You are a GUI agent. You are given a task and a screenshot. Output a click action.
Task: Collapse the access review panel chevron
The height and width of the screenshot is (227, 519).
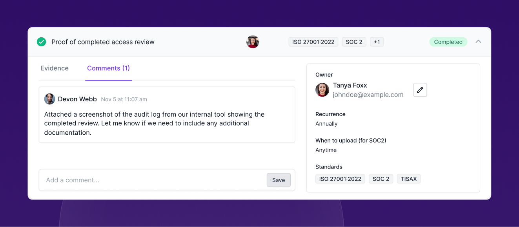pyautogui.click(x=478, y=42)
